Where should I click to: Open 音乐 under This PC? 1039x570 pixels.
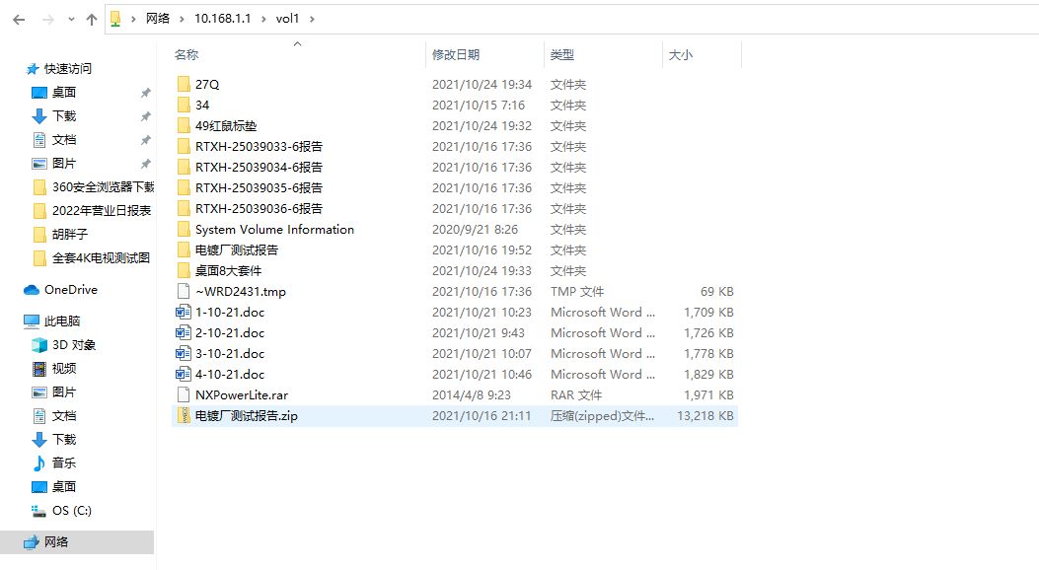[x=64, y=463]
